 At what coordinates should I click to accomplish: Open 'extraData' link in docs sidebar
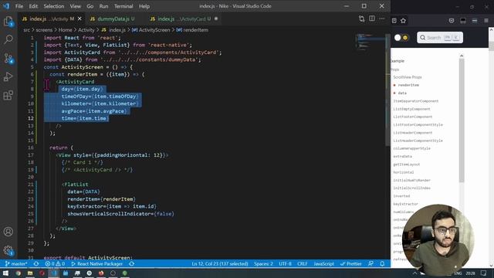pyautogui.click(x=402, y=156)
